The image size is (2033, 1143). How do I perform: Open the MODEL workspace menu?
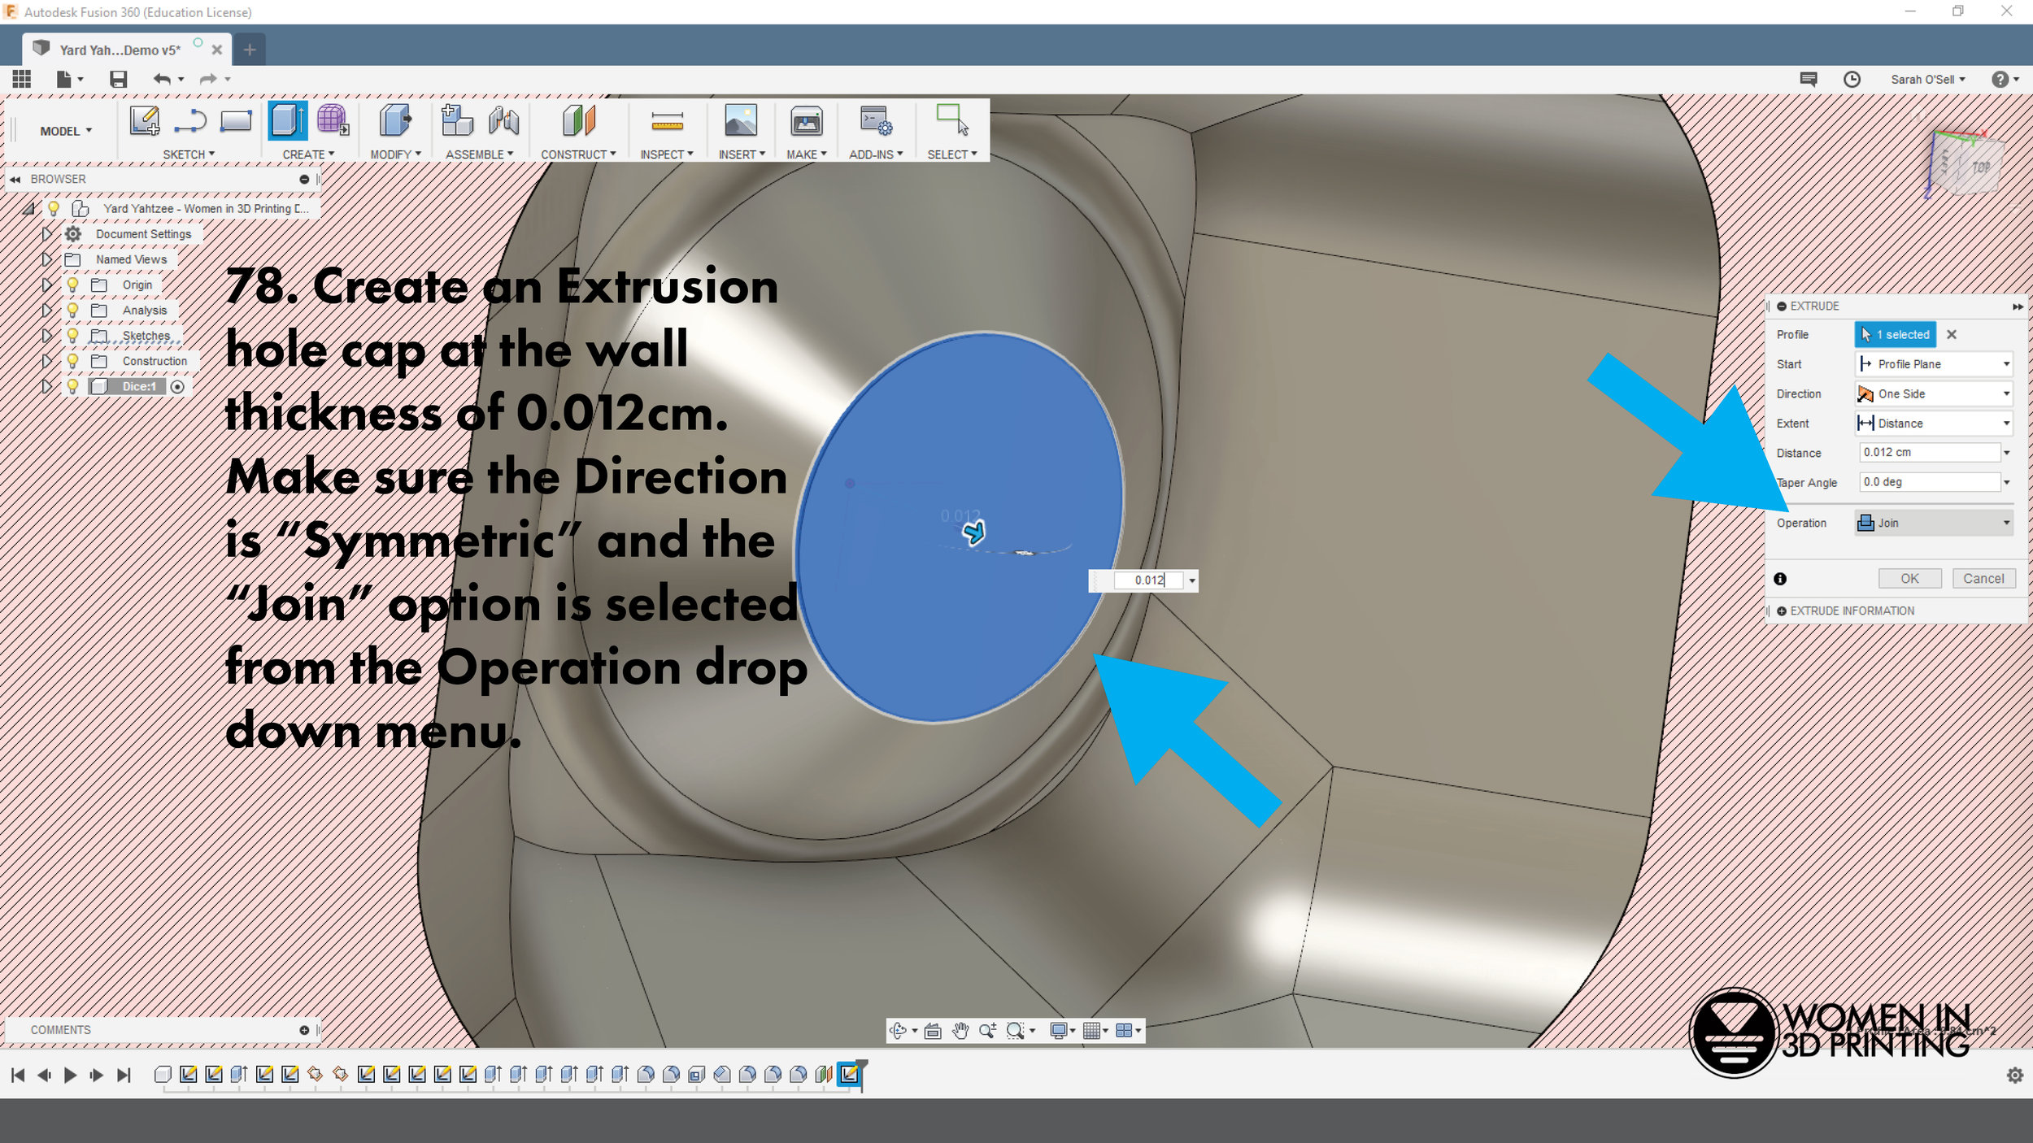66,131
